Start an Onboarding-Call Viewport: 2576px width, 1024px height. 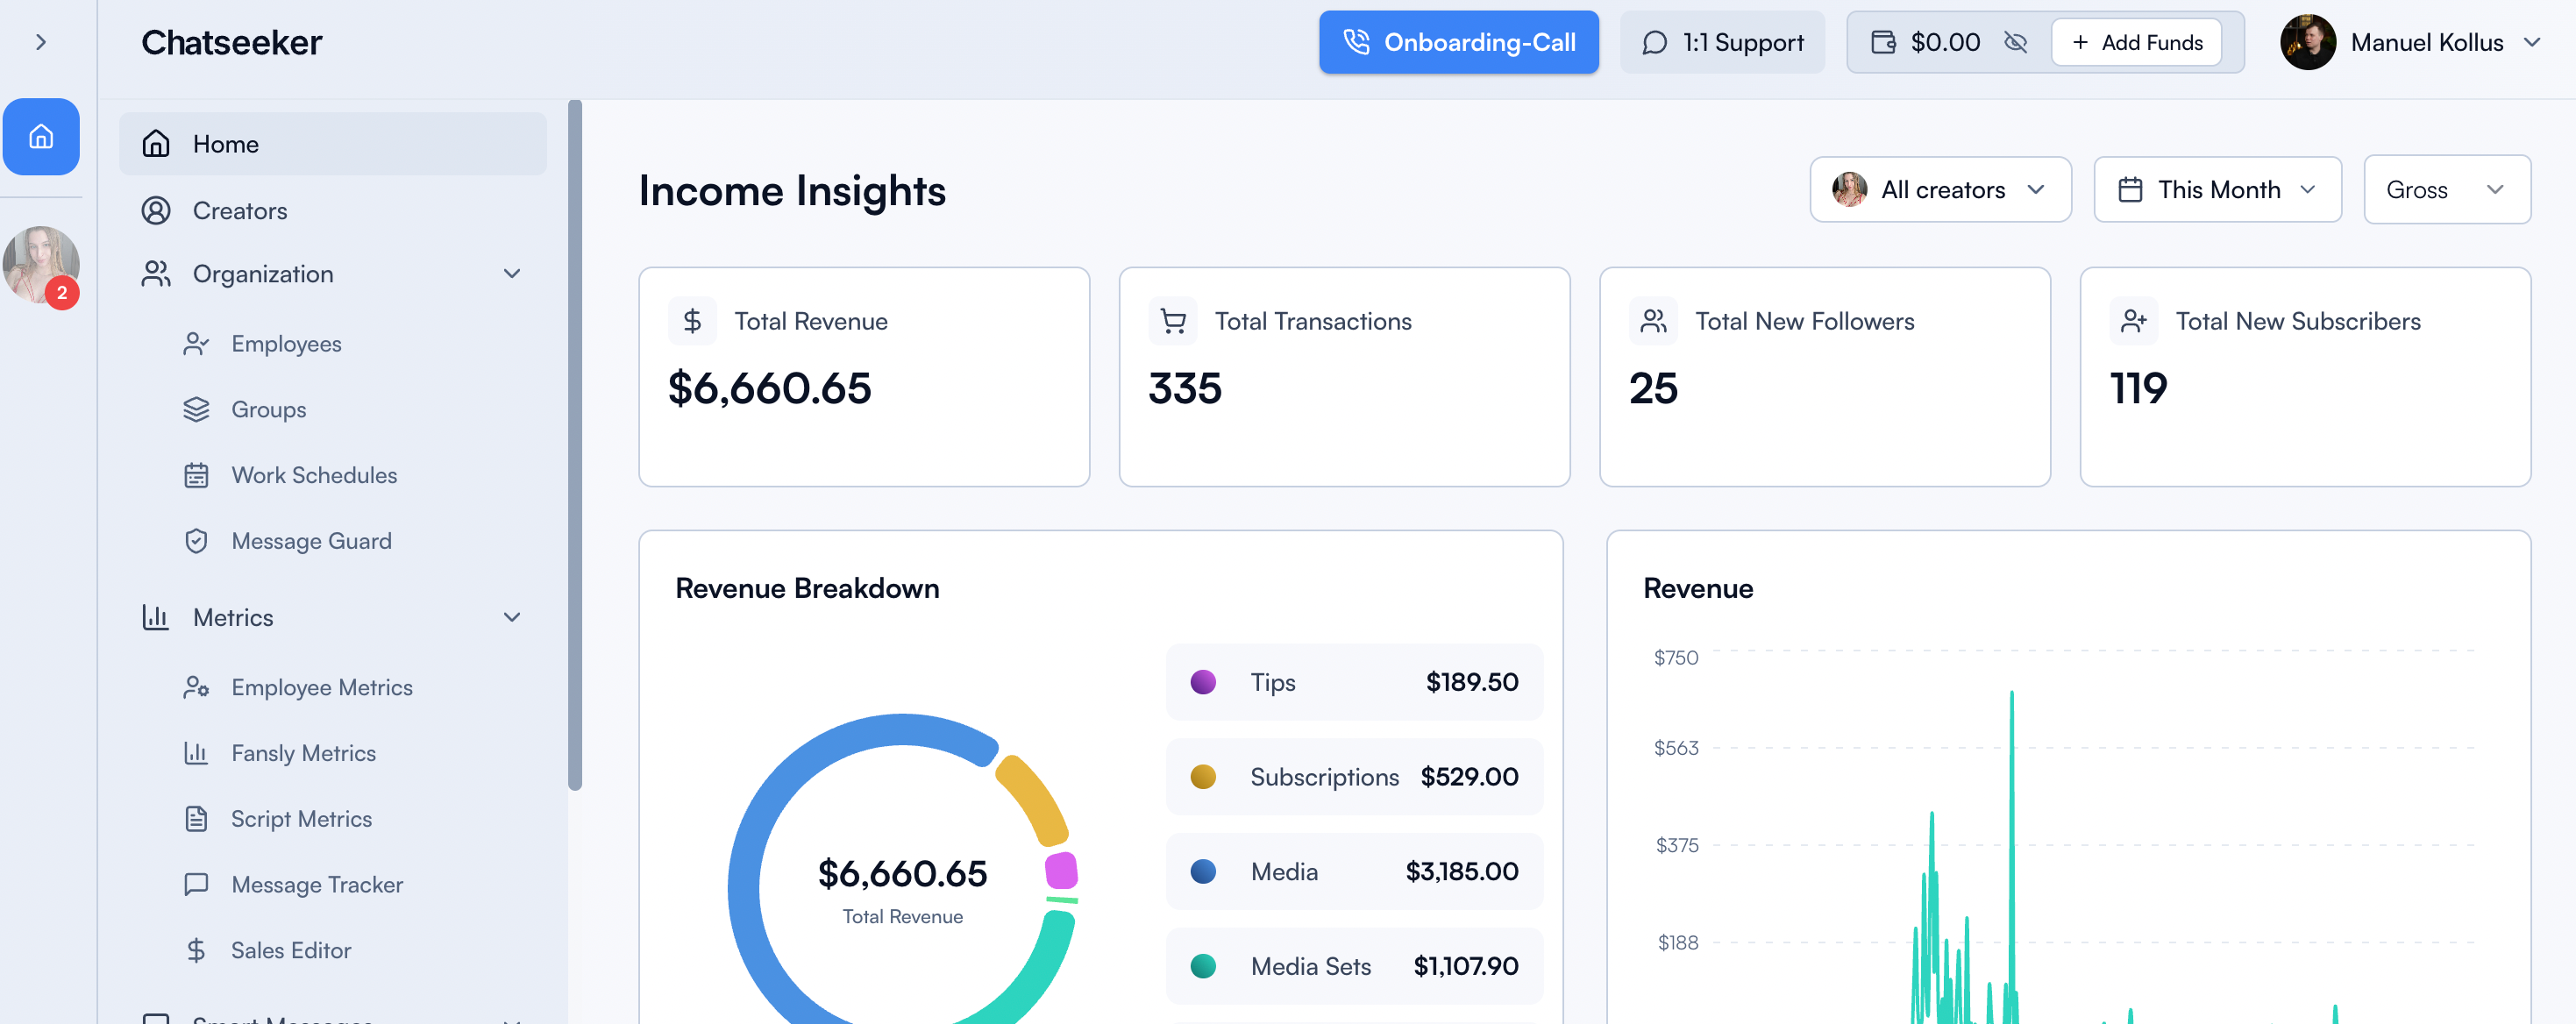[x=1458, y=42]
